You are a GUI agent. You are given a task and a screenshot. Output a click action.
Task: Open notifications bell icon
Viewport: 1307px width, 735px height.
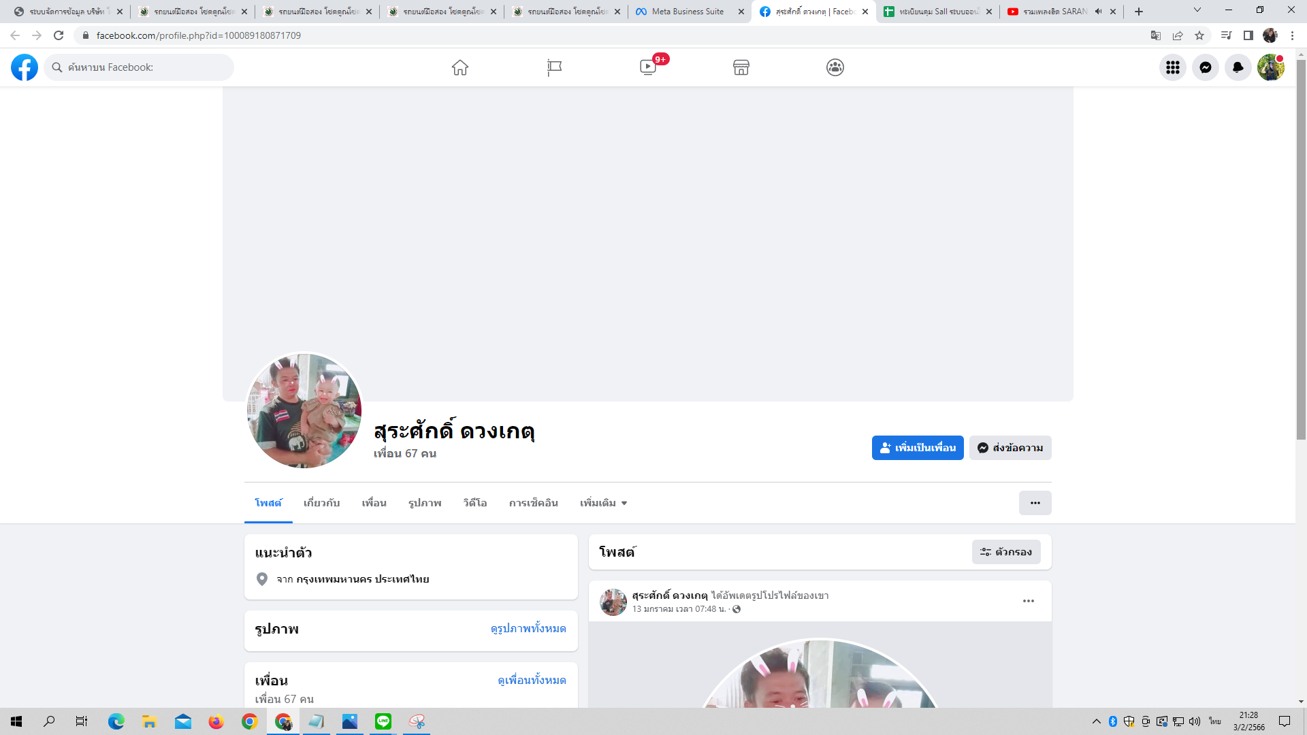(x=1238, y=67)
